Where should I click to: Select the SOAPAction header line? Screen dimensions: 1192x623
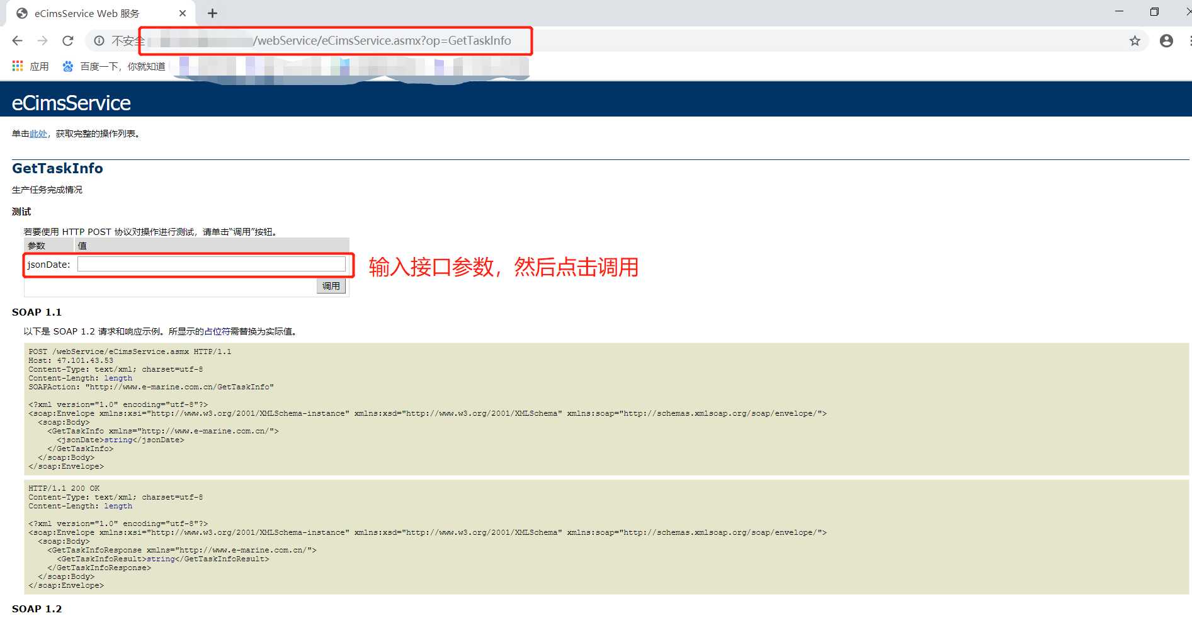click(151, 387)
